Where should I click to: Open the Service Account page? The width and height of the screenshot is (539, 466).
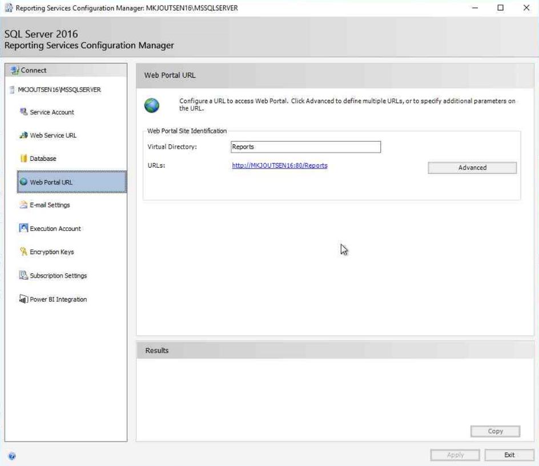(x=52, y=112)
